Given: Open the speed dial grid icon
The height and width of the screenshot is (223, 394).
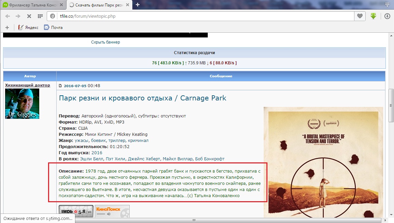Looking at the screenshot, I should tap(40, 16).
